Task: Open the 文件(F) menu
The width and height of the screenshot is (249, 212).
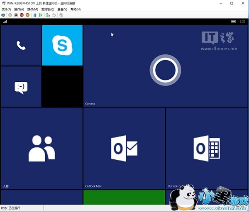Action: click(x=6, y=9)
